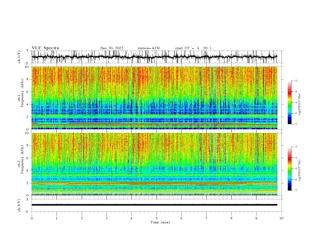
Task: Click the 'ch.1(V)' waveform axis label
Action: point(19,57)
